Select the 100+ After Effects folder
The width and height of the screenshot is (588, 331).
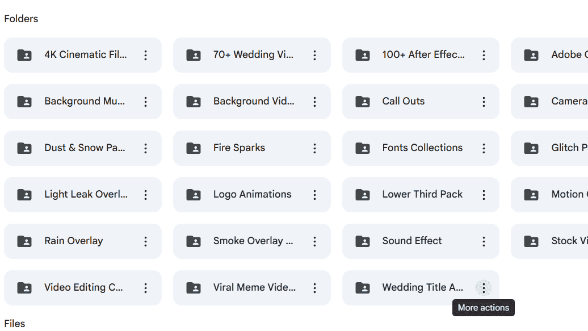click(x=421, y=55)
